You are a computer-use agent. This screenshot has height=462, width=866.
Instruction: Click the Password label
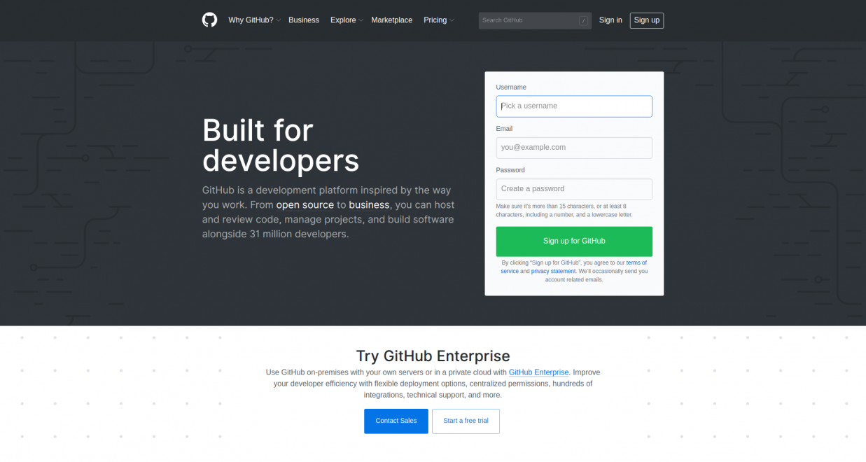[x=510, y=170]
